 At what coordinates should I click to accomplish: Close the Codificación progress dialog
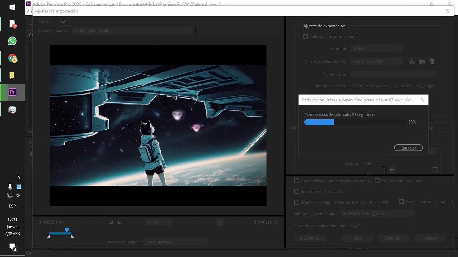tap(423, 100)
